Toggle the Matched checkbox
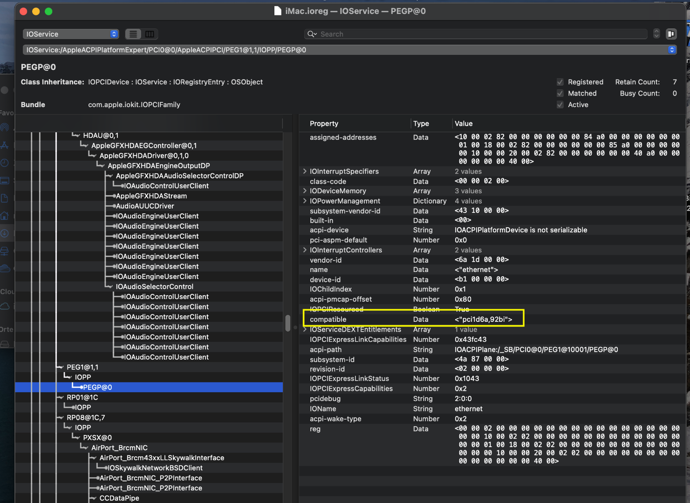Screen dimensions: 690x503 560,94
